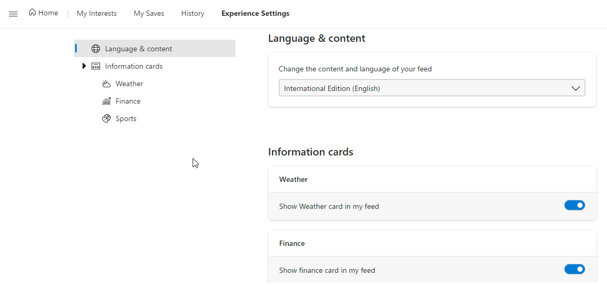This screenshot has height=285, width=607.
Task: Select the Experience Settings tab
Action: (x=255, y=14)
